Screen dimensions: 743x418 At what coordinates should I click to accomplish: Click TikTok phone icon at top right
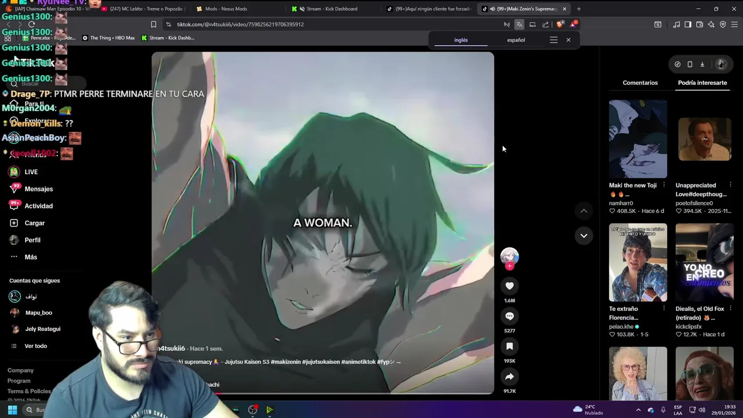690,64
